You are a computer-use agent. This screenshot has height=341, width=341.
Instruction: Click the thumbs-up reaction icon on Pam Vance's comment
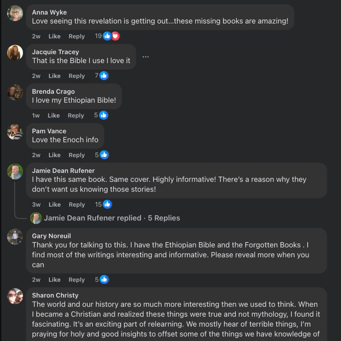click(104, 155)
